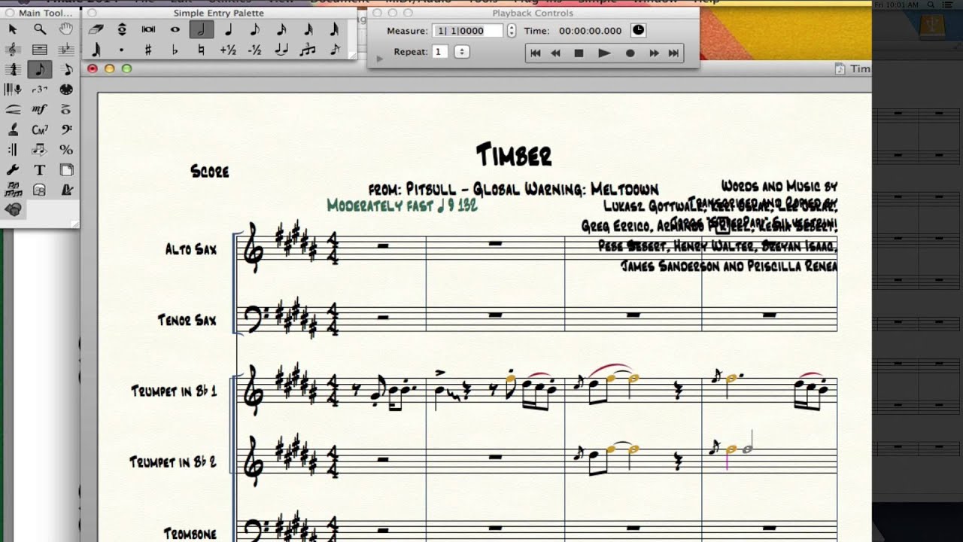Screen dimensions: 963x542
Task: Select the Clef tool with bass clef
Action: click(66, 129)
